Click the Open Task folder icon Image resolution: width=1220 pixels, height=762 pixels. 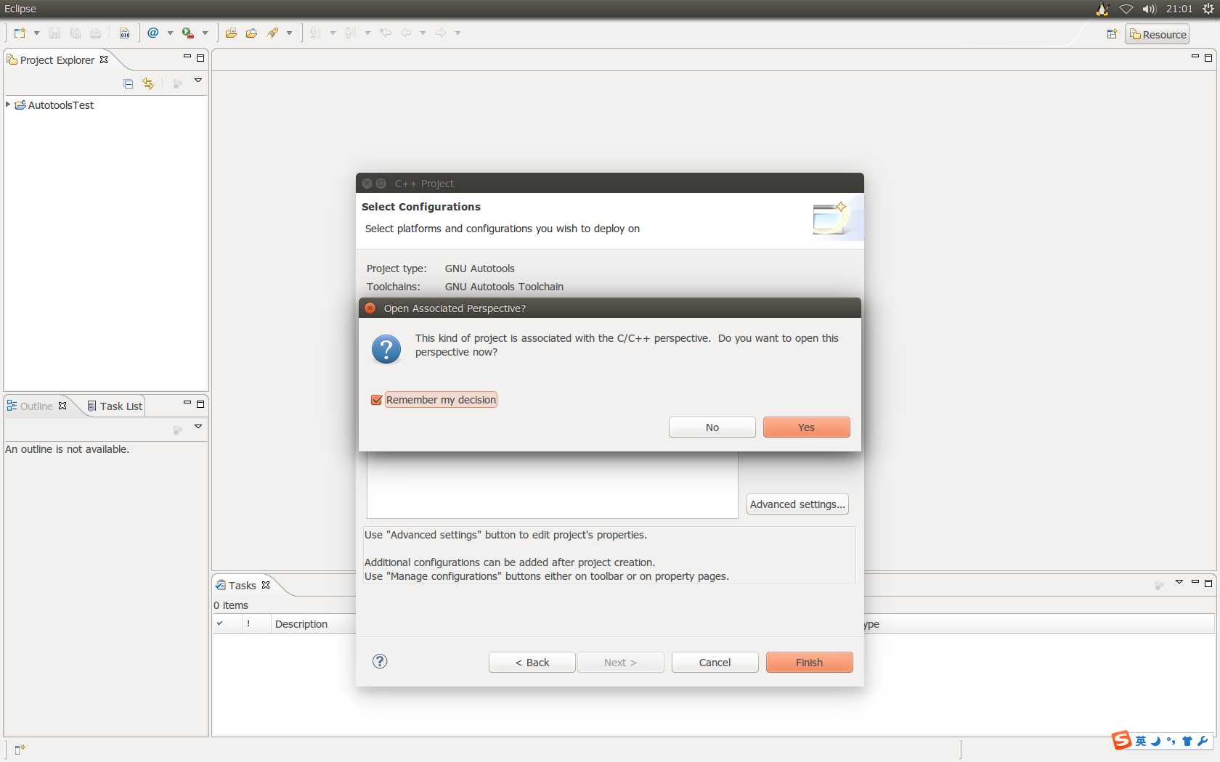pyautogui.click(x=251, y=33)
